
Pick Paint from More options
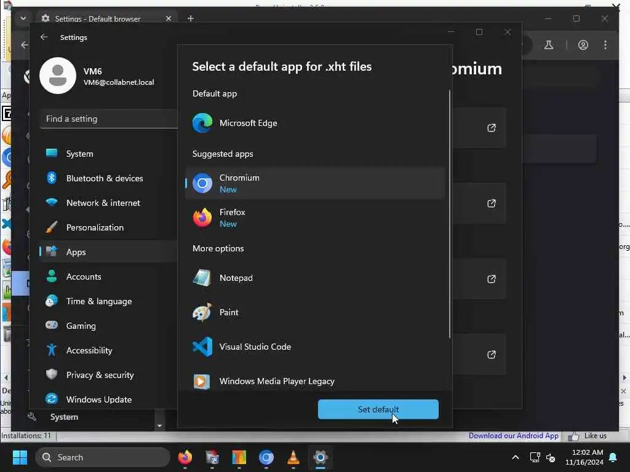315,313
